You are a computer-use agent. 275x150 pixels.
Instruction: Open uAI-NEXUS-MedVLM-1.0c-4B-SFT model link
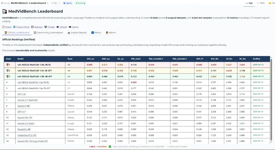pyautogui.click(x=35, y=70)
